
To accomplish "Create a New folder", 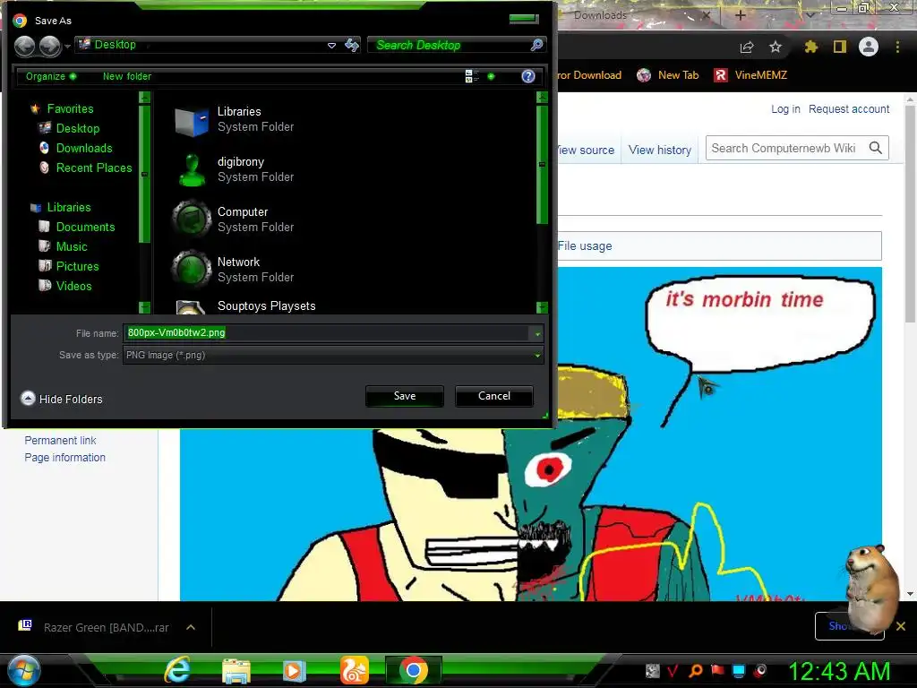I will (x=127, y=77).
